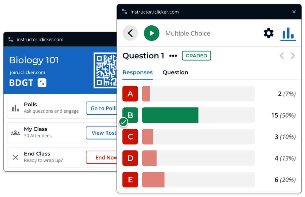Image resolution: width=305 pixels, height=197 pixels.
Task: Click the My Class people icon
Action: pos(15,133)
